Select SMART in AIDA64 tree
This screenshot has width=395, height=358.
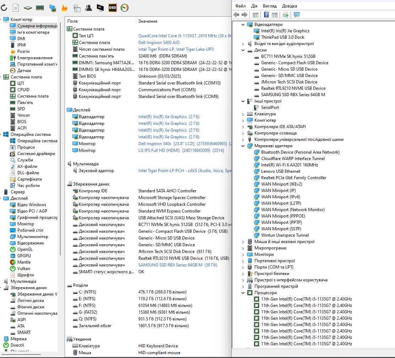pyautogui.click(x=24, y=332)
